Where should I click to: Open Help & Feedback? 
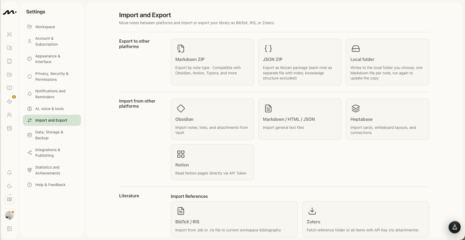click(x=52, y=185)
